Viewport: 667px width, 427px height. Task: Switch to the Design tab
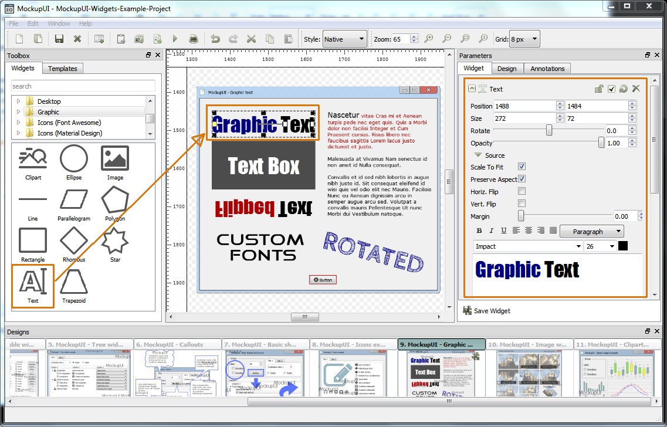[x=507, y=69]
